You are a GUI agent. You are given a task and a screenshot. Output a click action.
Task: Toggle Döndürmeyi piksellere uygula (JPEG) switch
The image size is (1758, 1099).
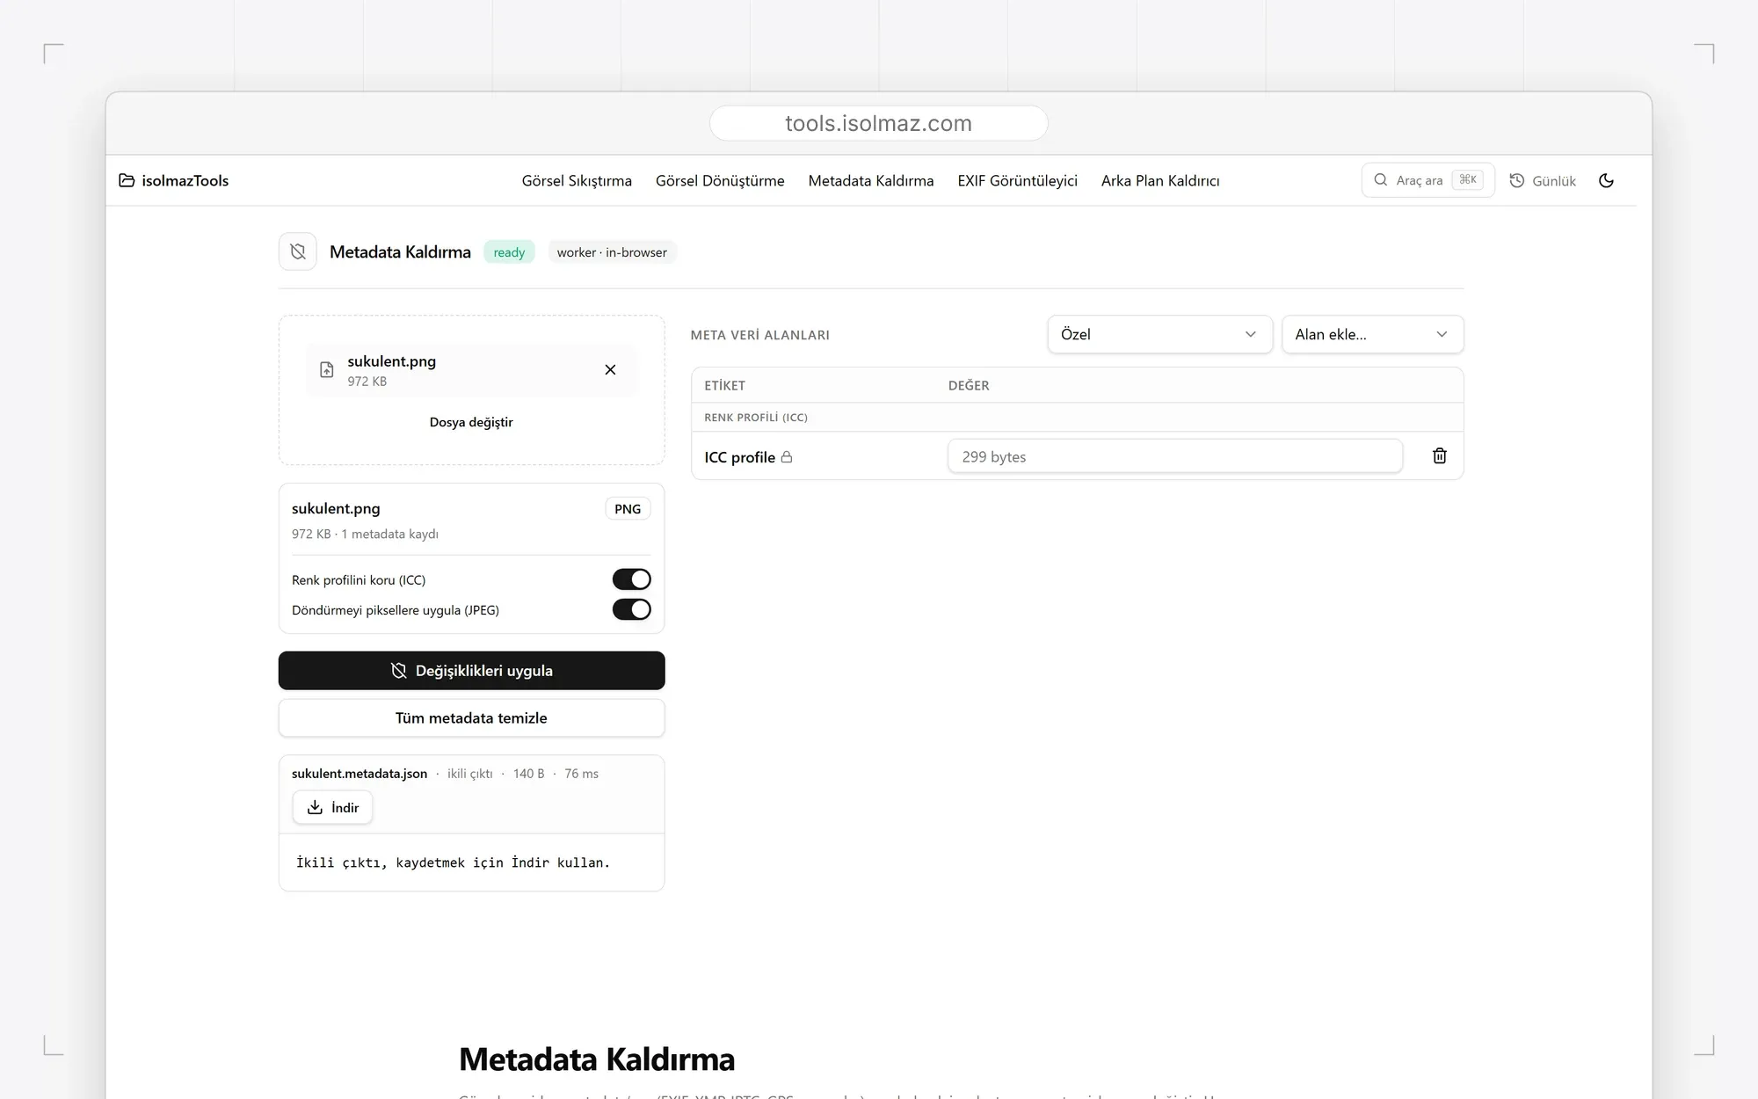(631, 609)
